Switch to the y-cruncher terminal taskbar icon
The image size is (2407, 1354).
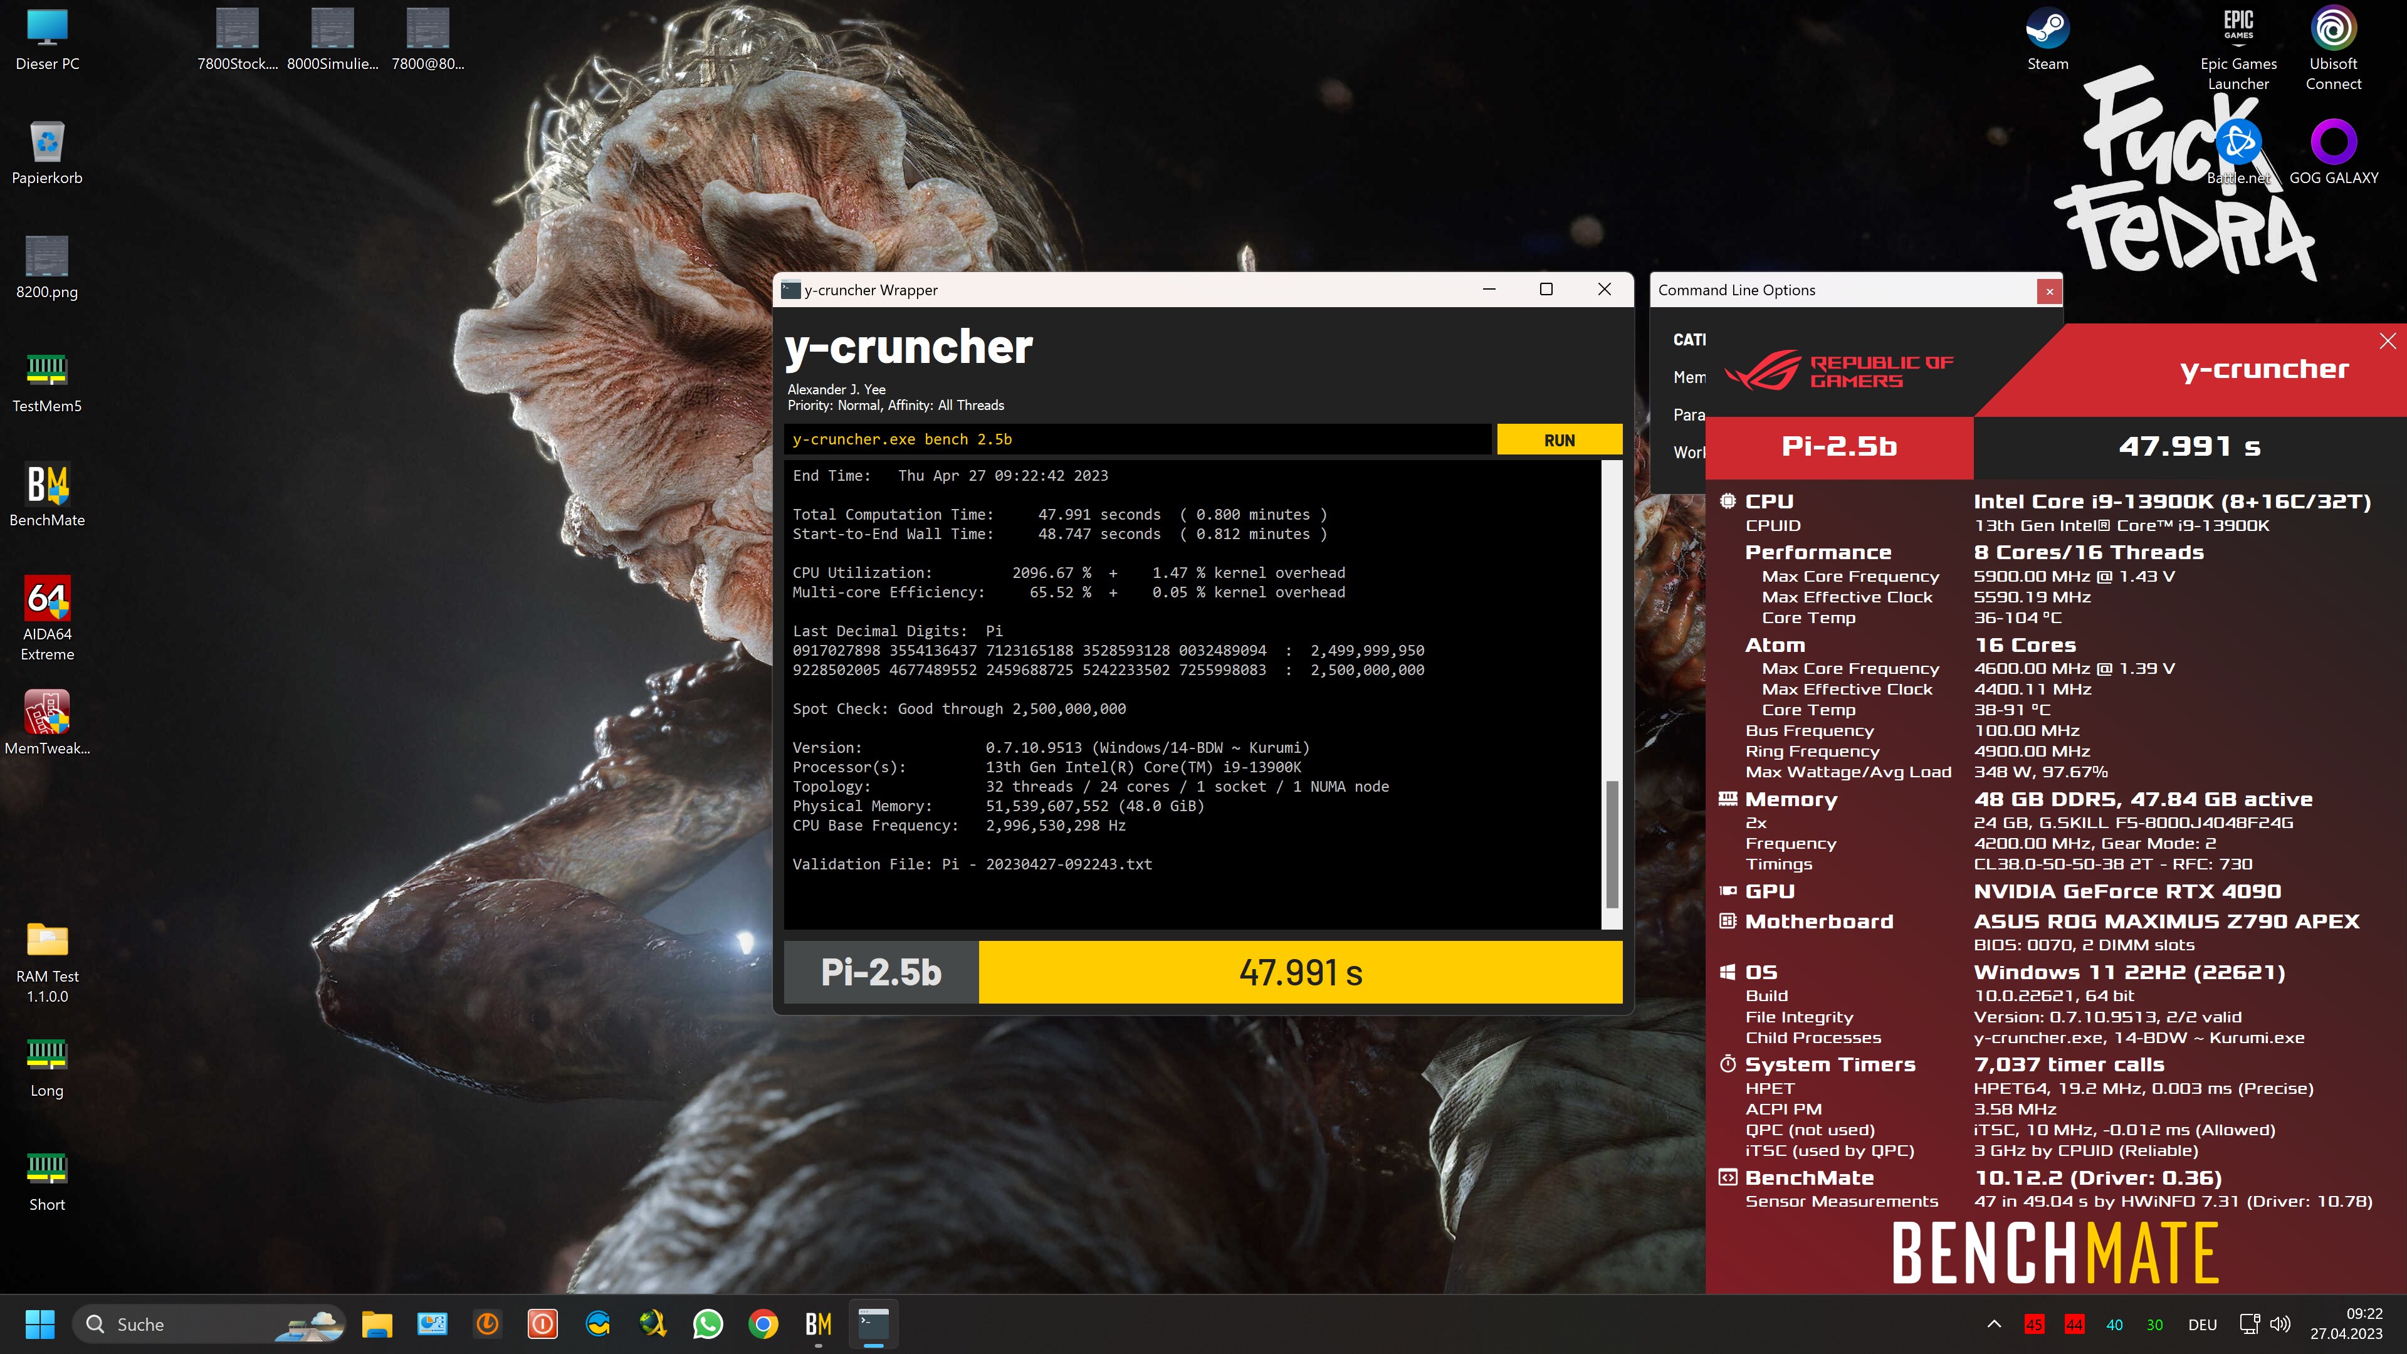(x=874, y=1324)
